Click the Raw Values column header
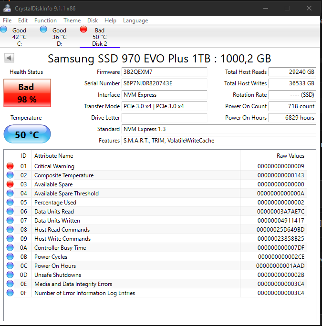The height and width of the screenshot is (326, 322). pos(273,156)
